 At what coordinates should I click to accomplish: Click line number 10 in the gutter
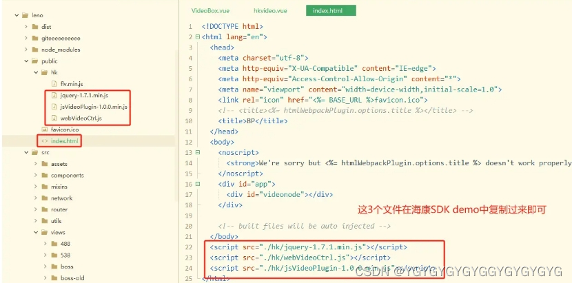point(190,120)
